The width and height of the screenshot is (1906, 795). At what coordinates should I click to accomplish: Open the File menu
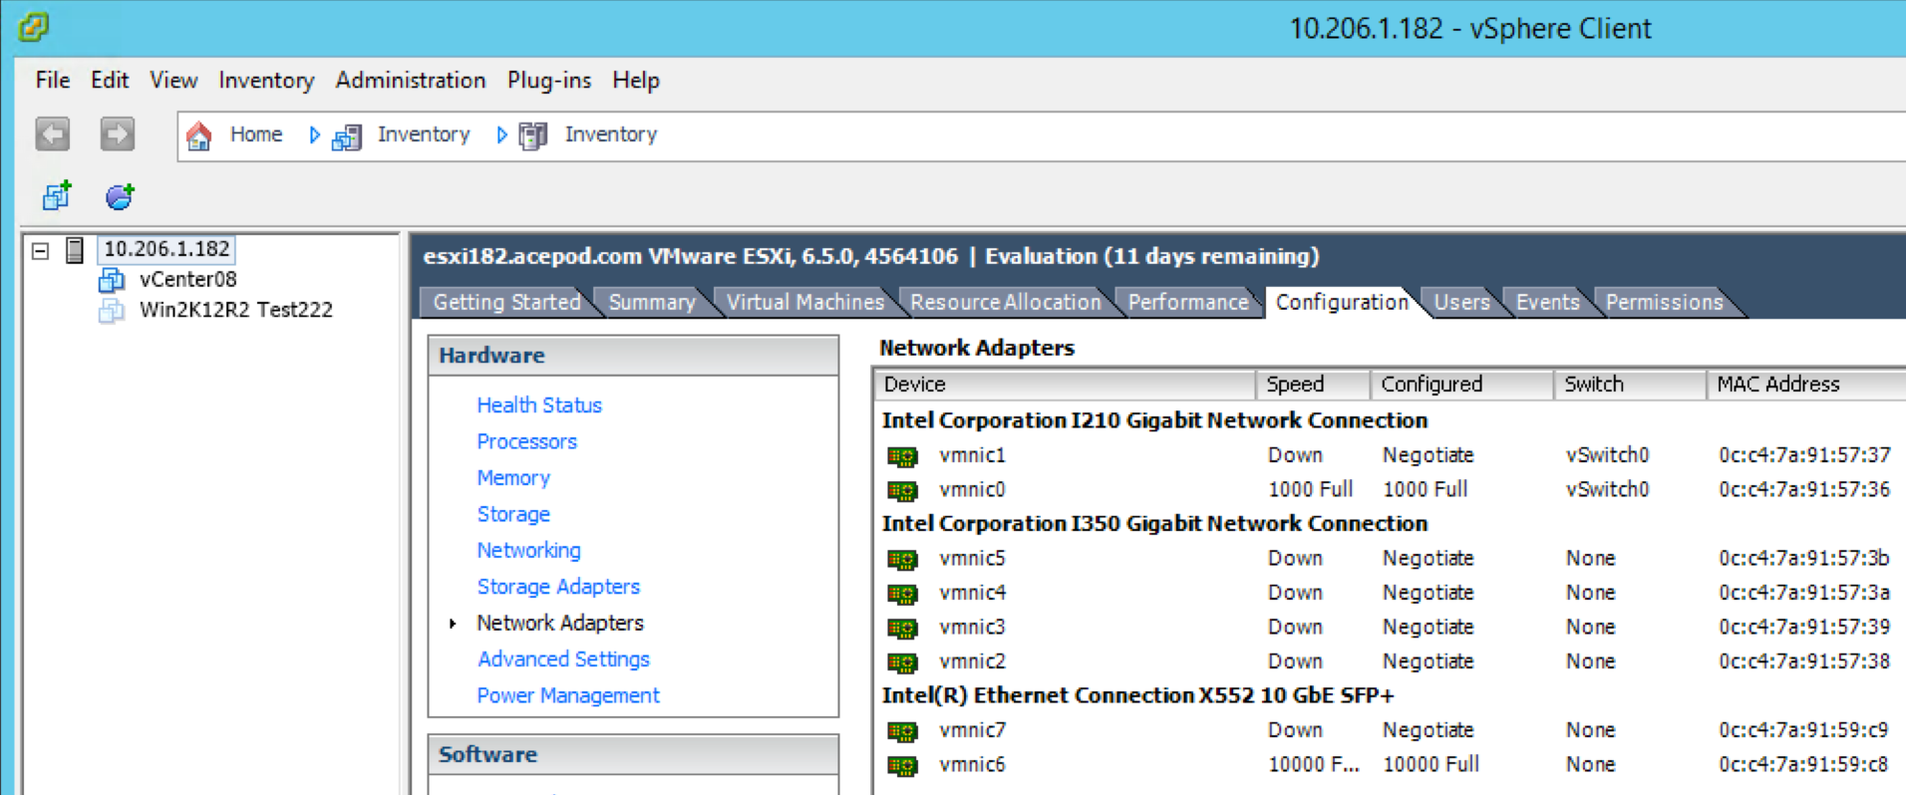53,80
